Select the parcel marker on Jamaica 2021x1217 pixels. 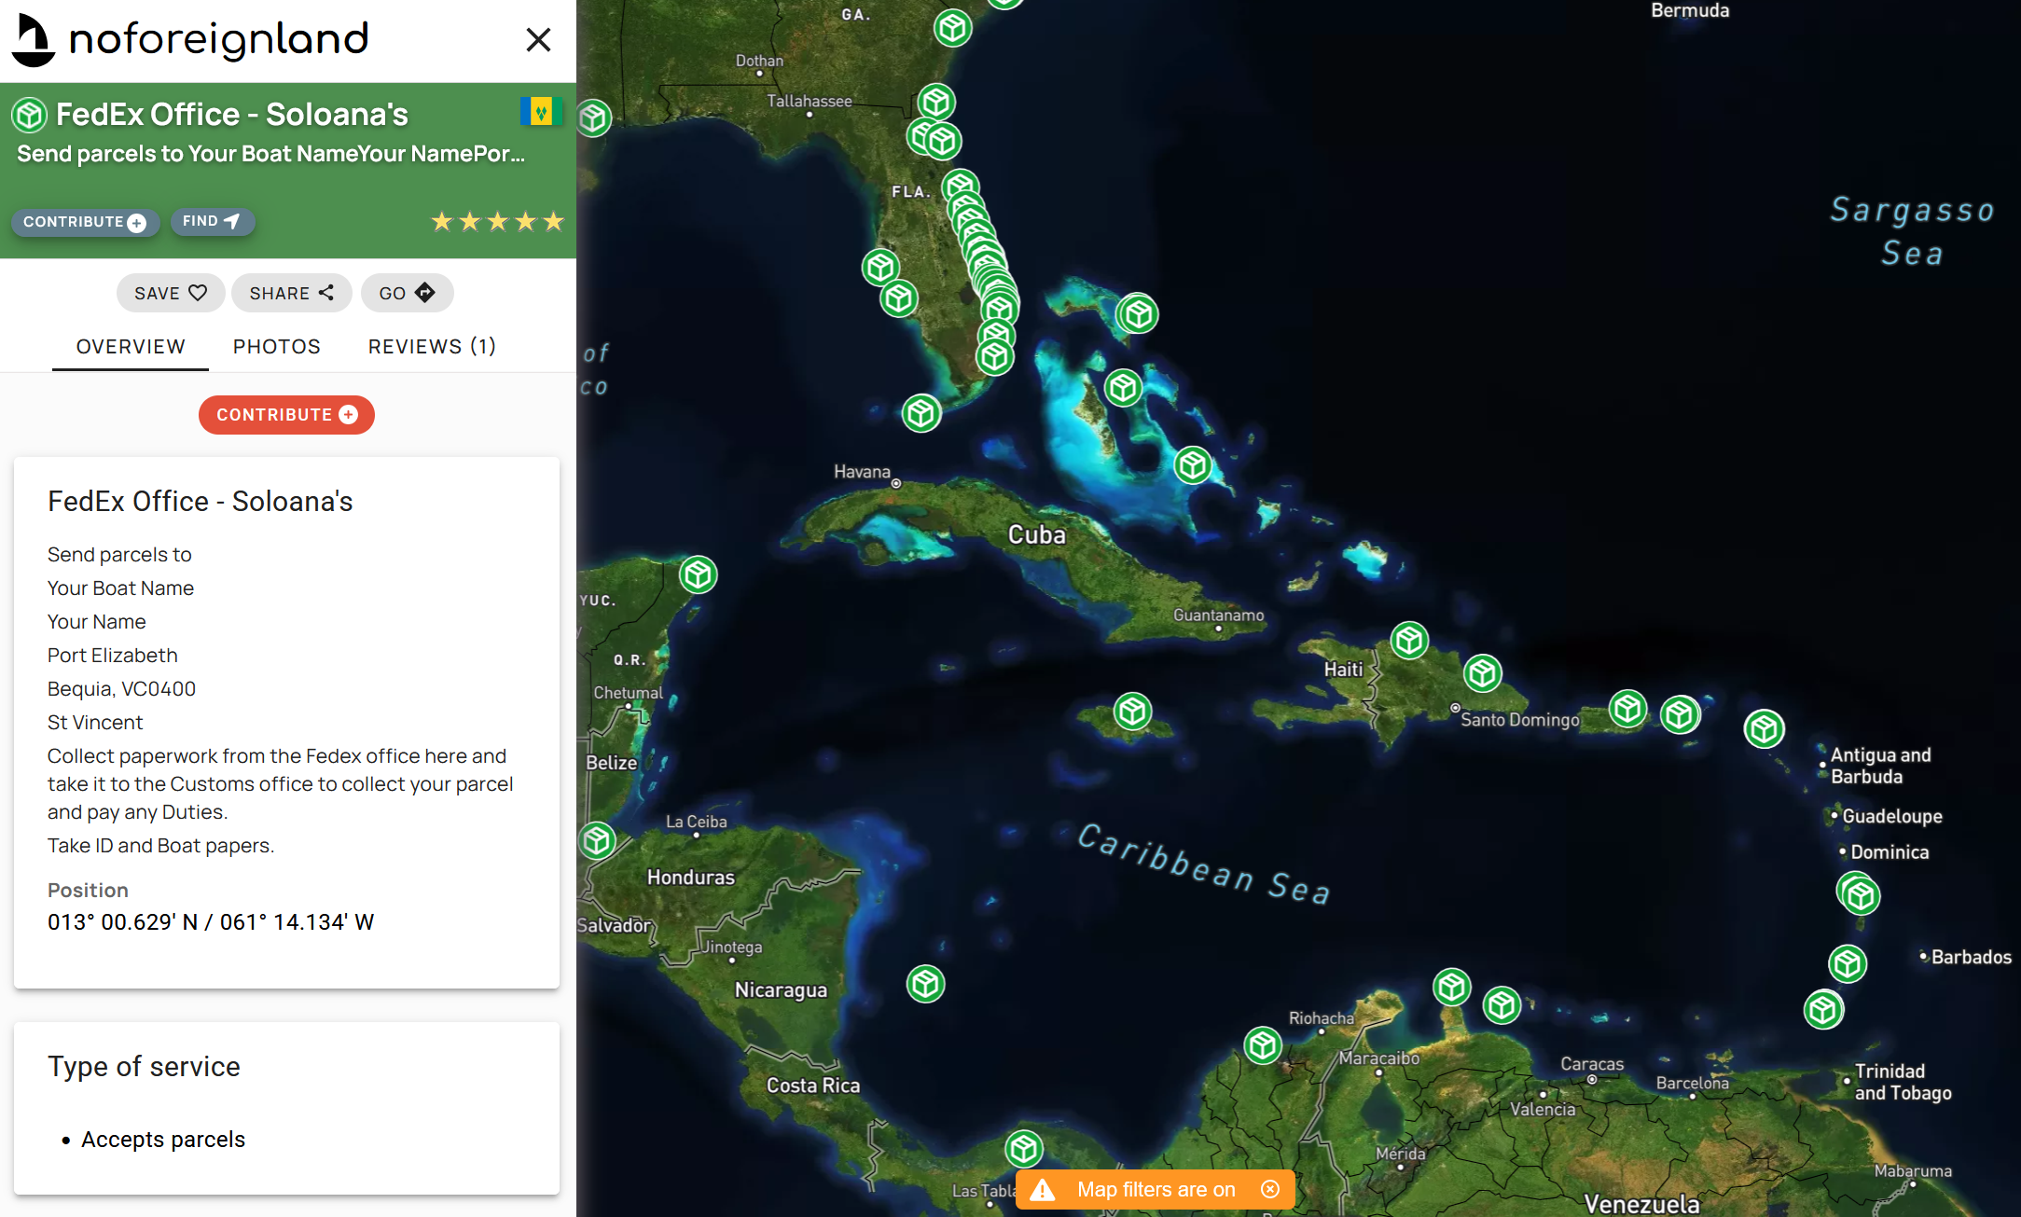coord(1133,712)
